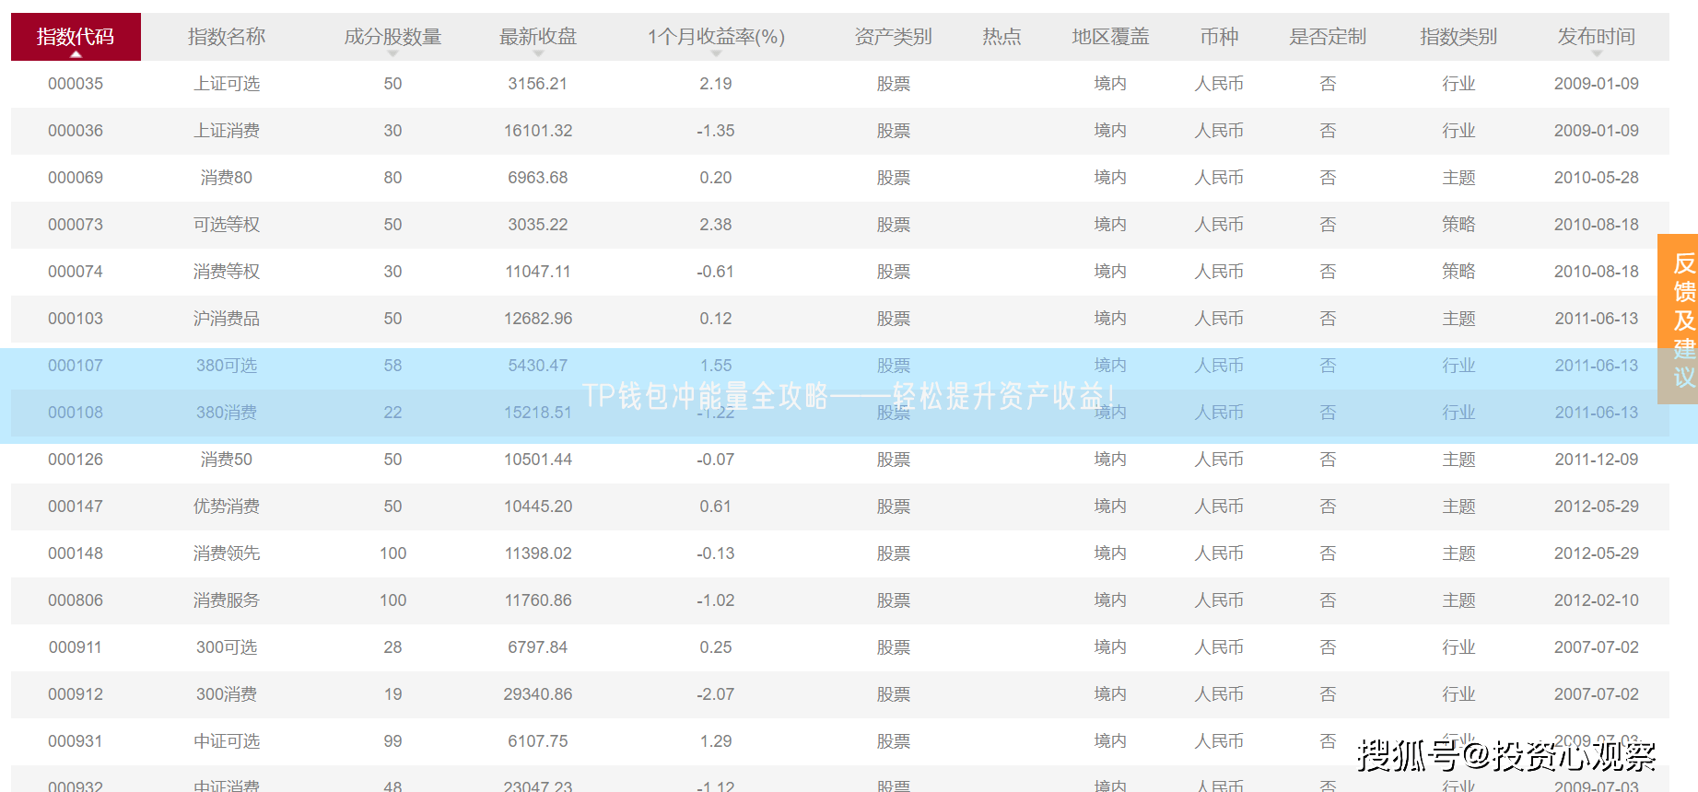Screen dimensions: 1698x792
Task: Open index 优势消费
Action: tap(227, 507)
